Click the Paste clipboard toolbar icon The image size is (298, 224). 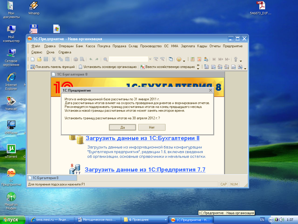pos(67,59)
